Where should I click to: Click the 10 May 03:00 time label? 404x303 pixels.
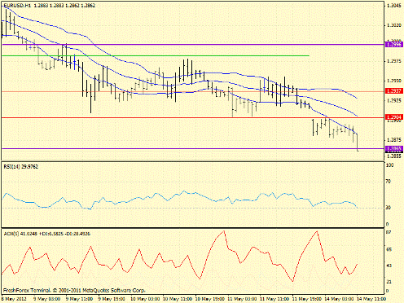click(x=144, y=299)
